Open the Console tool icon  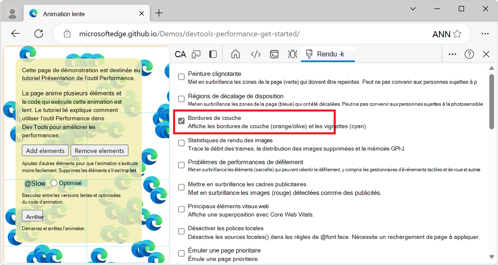tap(274, 54)
